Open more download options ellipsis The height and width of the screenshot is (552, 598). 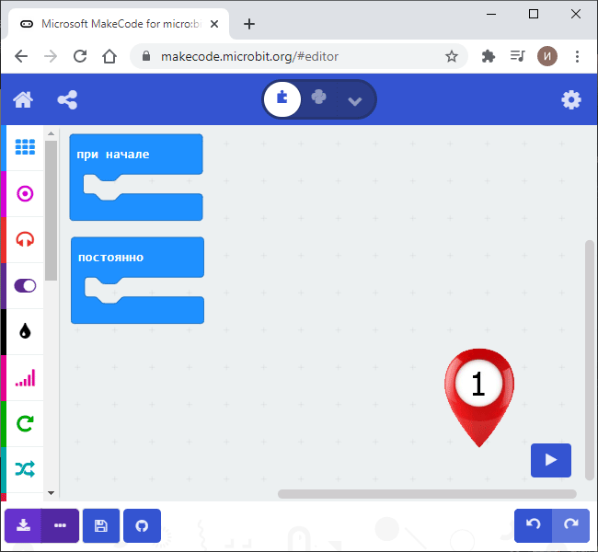pos(60,525)
